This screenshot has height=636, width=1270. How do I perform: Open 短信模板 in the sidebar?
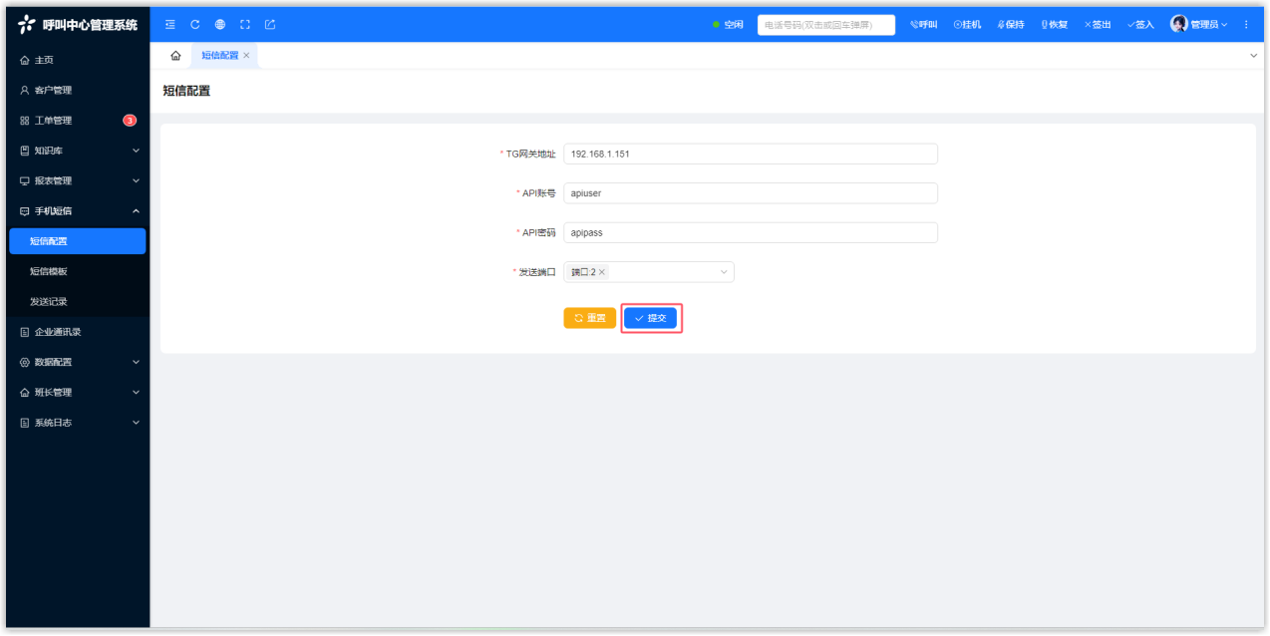point(50,271)
